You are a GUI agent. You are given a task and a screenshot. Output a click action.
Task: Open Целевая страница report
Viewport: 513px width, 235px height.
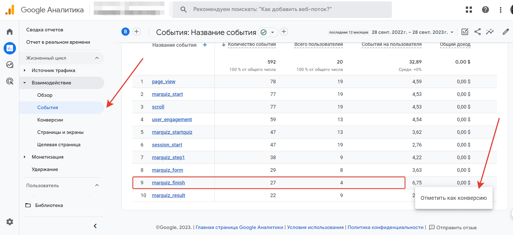(x=59, y=145)
